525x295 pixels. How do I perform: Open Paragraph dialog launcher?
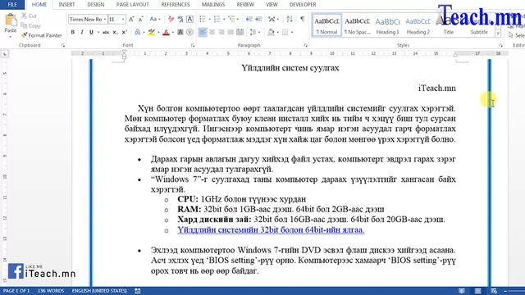(306, 45)
